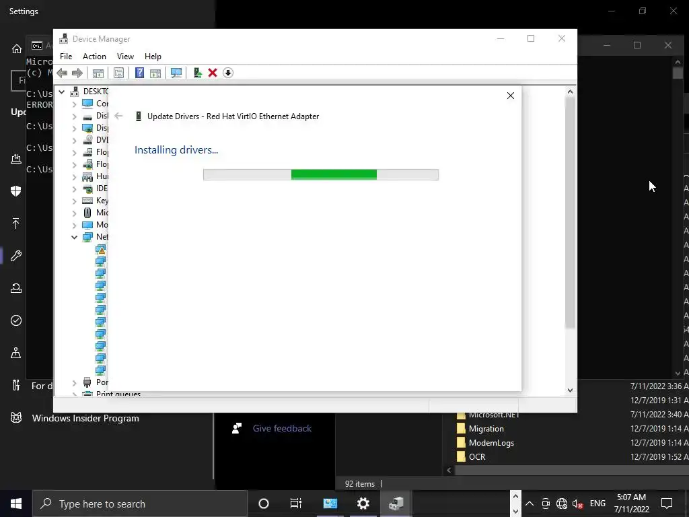This screenshot has height=517, width=689.
Task: Select Windows Insider Program in Settings
Action: (85, 418)
